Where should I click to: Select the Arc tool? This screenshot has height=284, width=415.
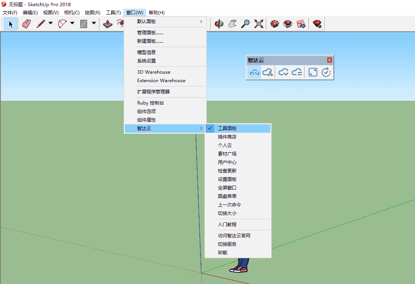[62, 24]
